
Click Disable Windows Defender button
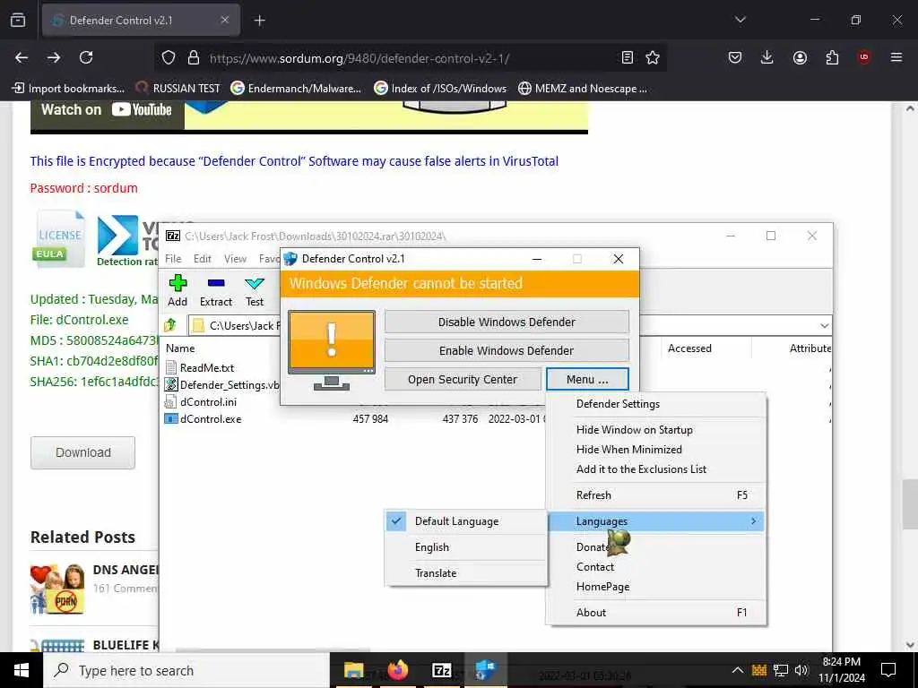pyautogui.click(x=507, y=322)
